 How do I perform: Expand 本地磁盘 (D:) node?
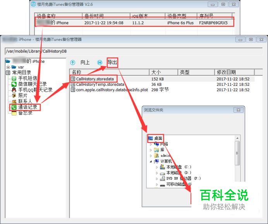point(157,173)
